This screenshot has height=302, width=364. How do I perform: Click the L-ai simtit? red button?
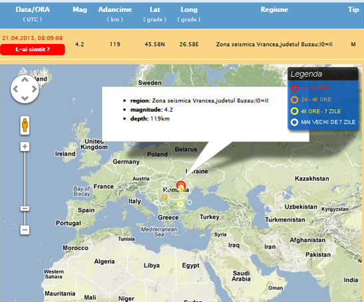33,49
